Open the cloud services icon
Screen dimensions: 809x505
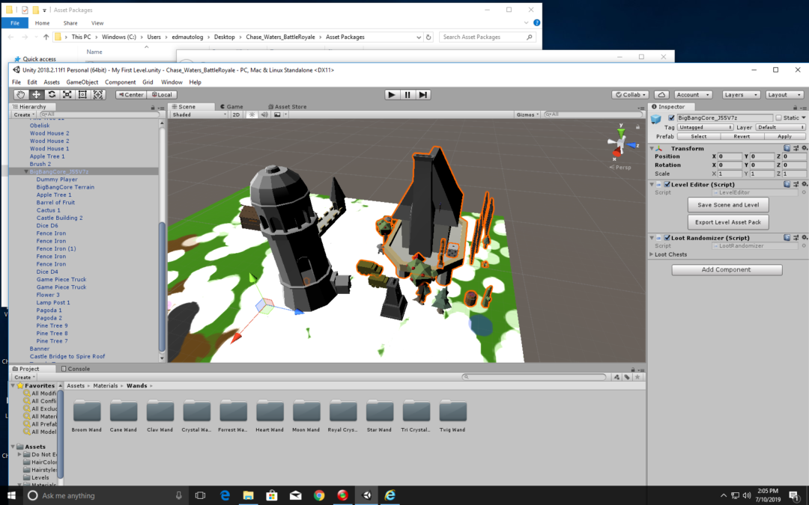point(661,95)
